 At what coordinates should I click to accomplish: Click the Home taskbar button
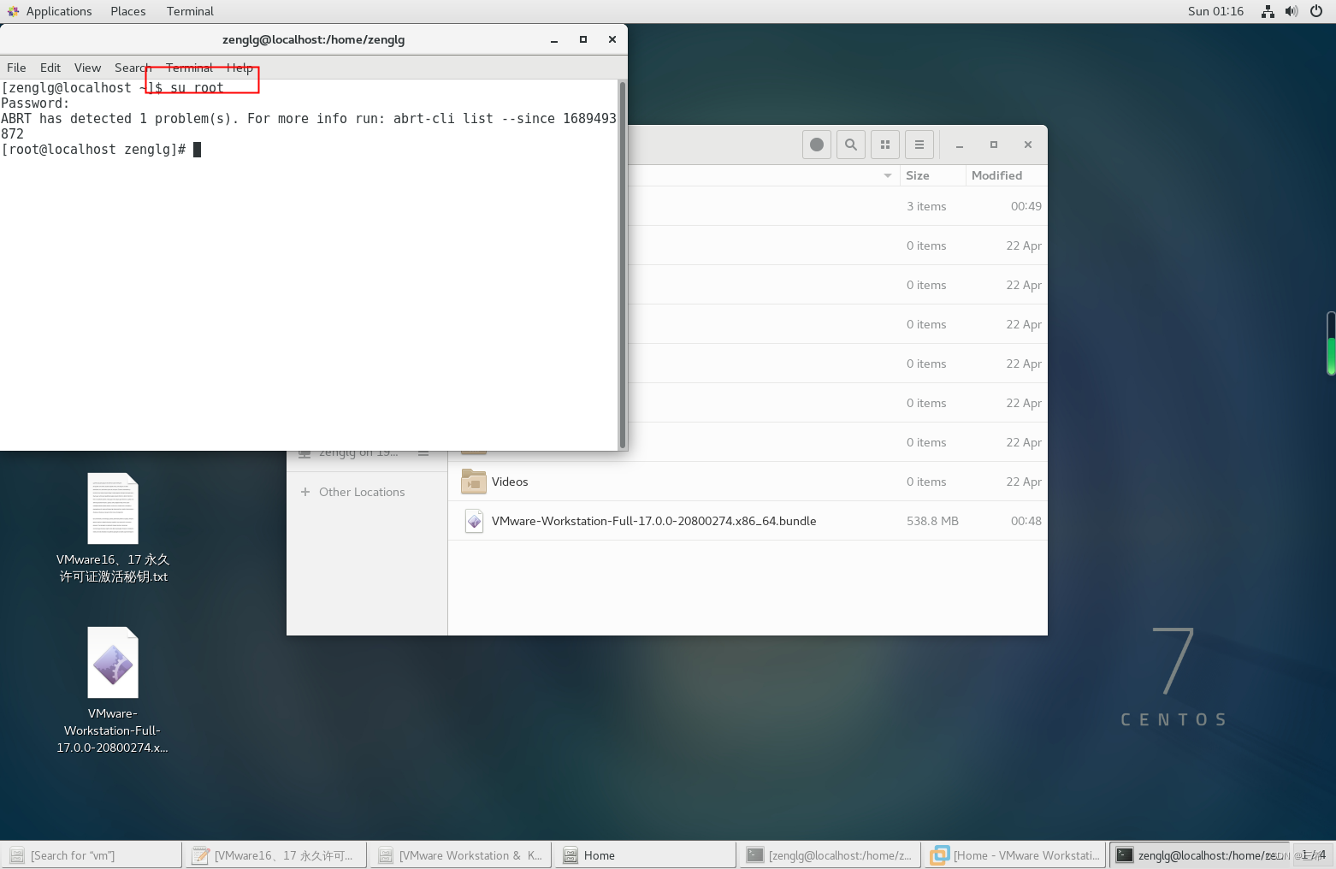[644, 854]
